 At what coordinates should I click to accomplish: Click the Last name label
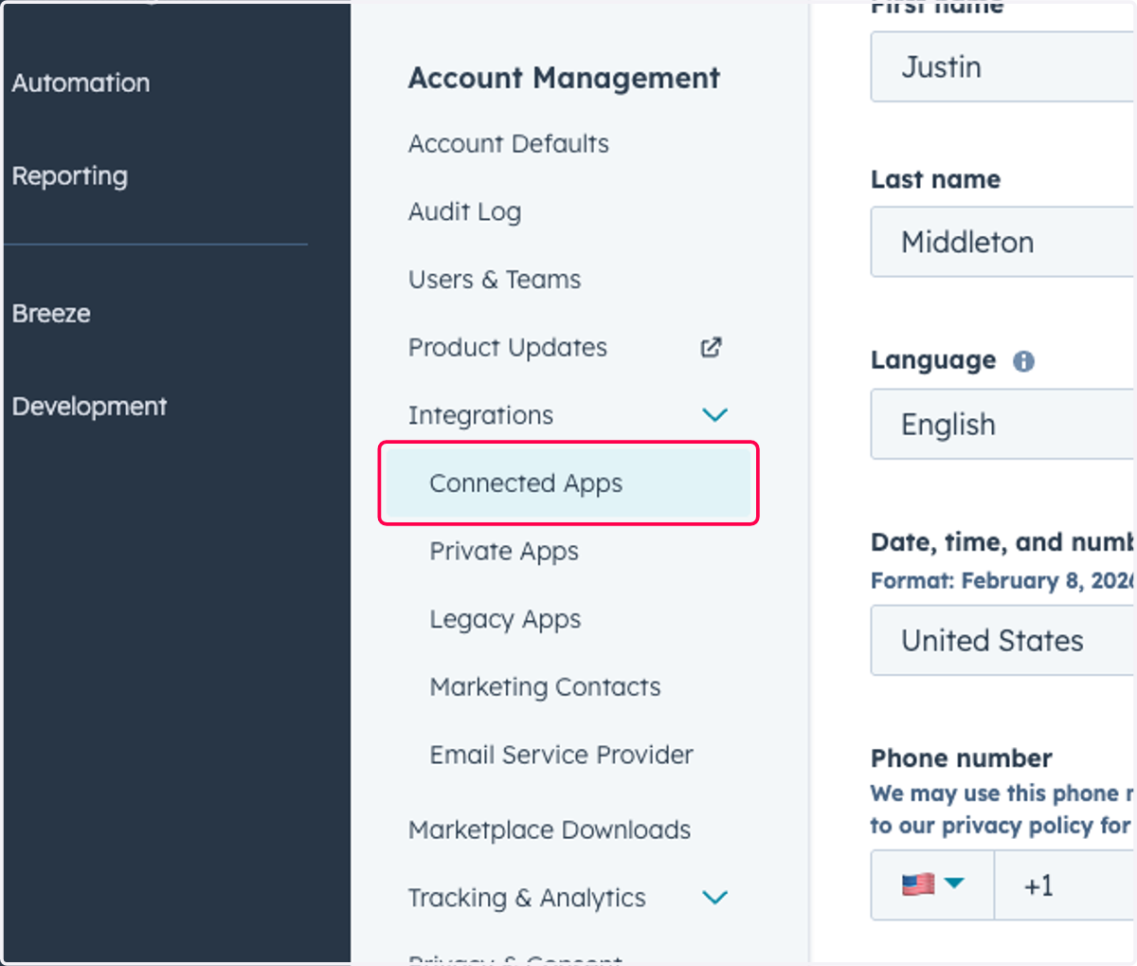point(935,179)
